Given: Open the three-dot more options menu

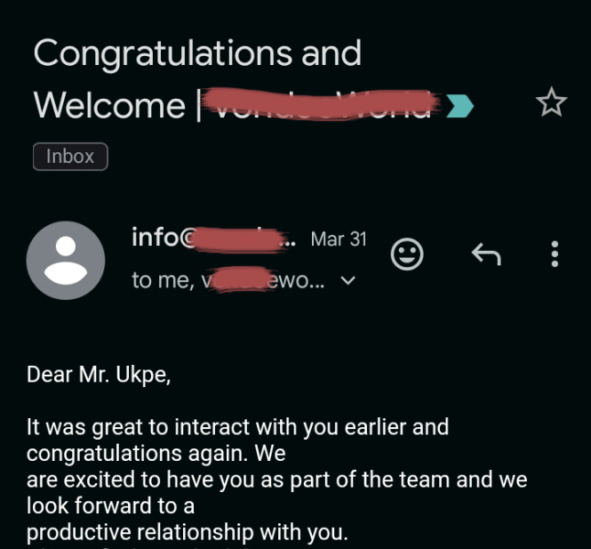Looking at the screenshot, I should point(555,255).
